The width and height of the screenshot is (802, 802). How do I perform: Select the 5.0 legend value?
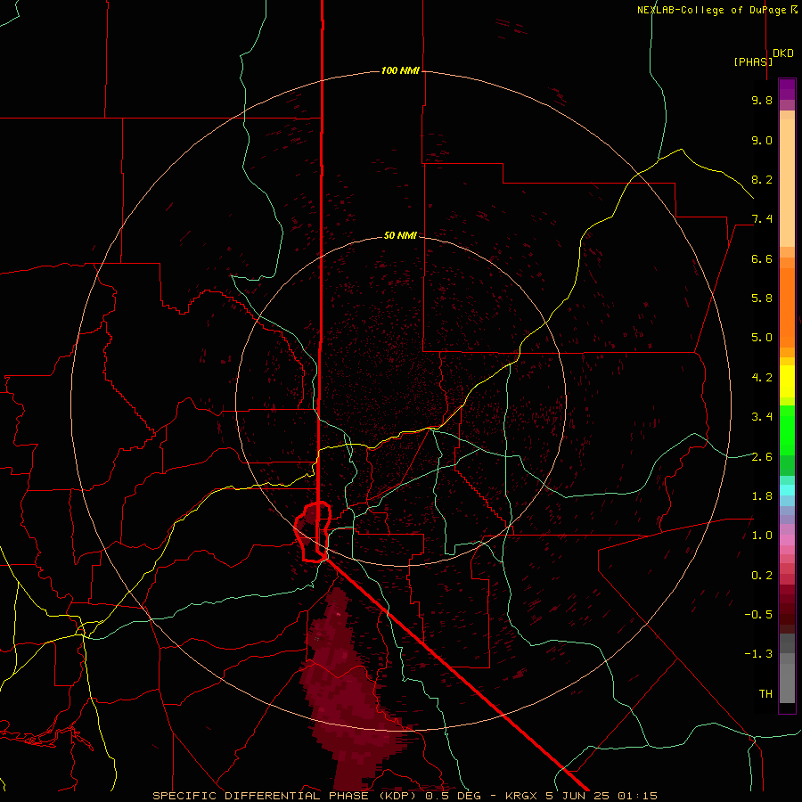pyautogui.click(x=762, y=338)
